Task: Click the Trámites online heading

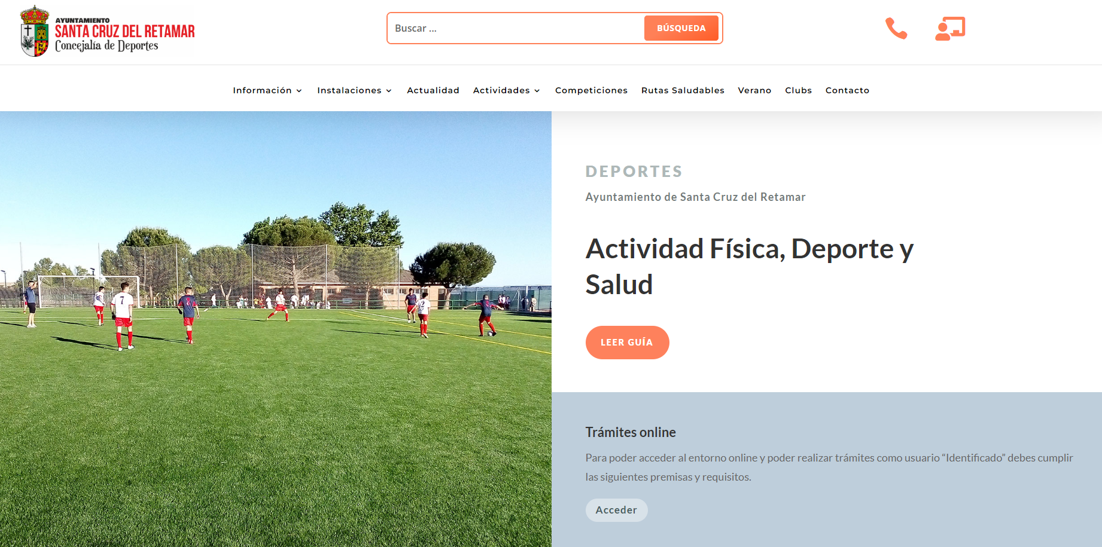Action: click(631, 432)
